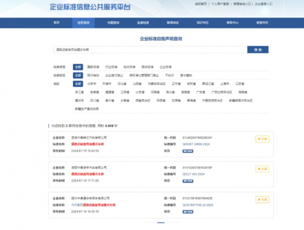Filter region by 新疆生产建设兵团
Screen dimensions: 304x230
pos(87,109)
